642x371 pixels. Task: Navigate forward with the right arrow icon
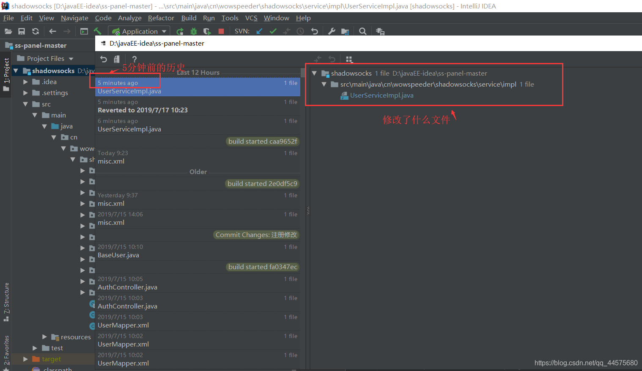(67, 31)
